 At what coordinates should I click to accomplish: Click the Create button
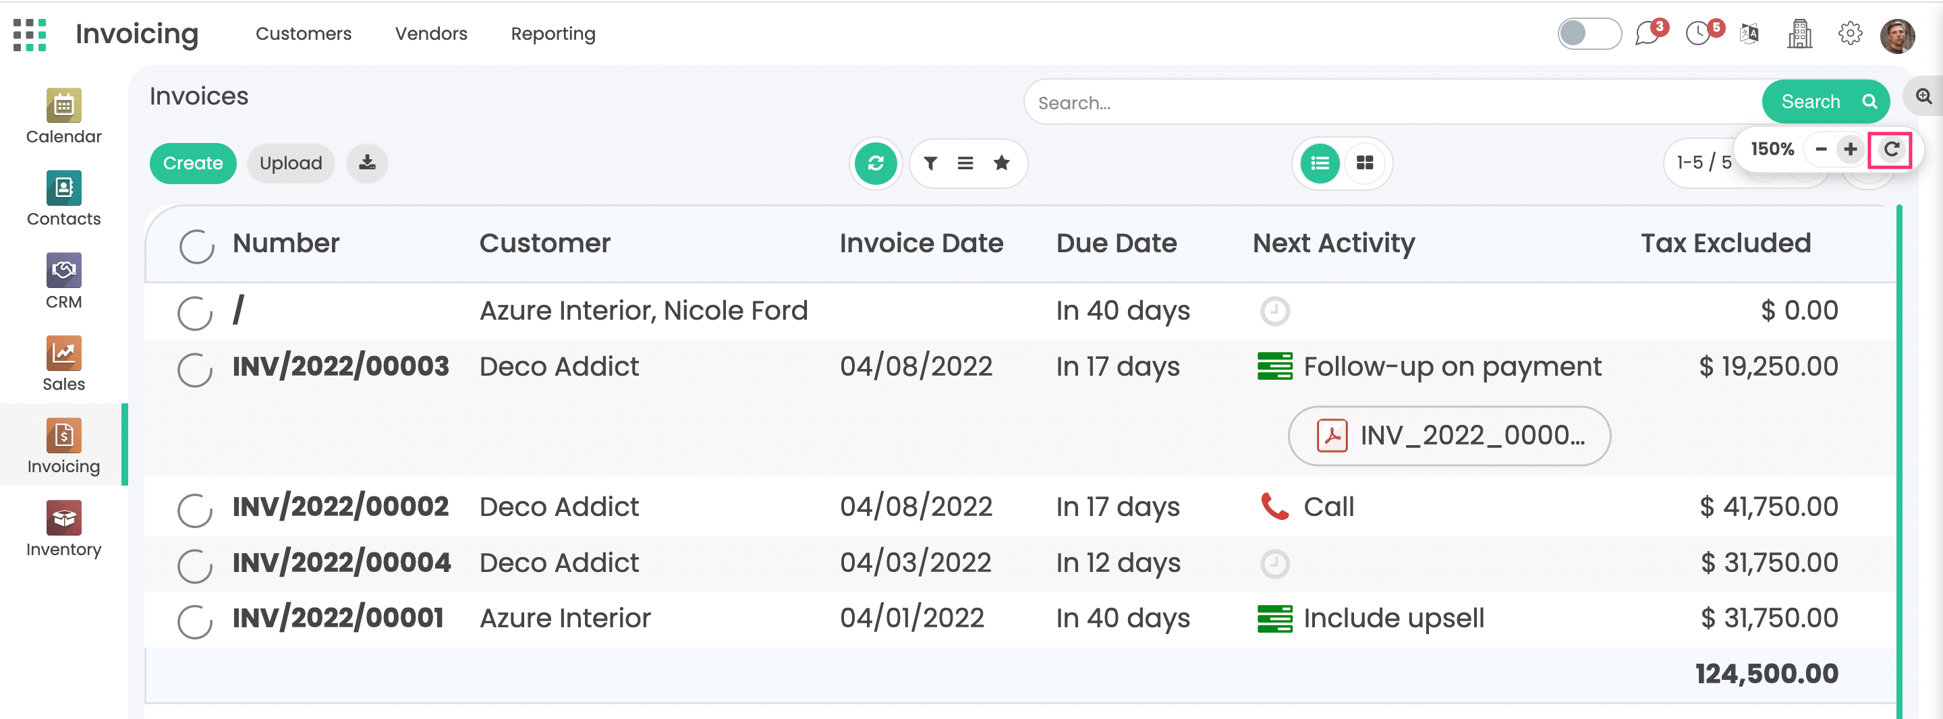pyautogui.click(x=192, y=163)
